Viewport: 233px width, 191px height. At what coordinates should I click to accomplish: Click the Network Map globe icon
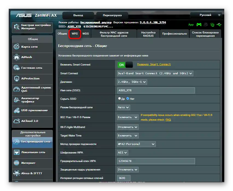(x=16, y=46)
